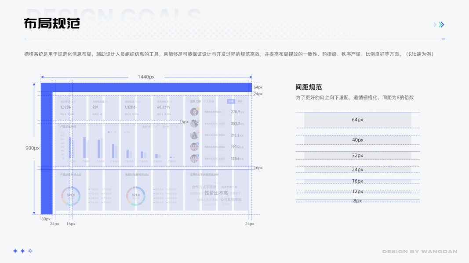Select the highlighted blue toggle button in the ranking card
The height and width of the screenshot is (263, 469).
click(x=231, y=101)
